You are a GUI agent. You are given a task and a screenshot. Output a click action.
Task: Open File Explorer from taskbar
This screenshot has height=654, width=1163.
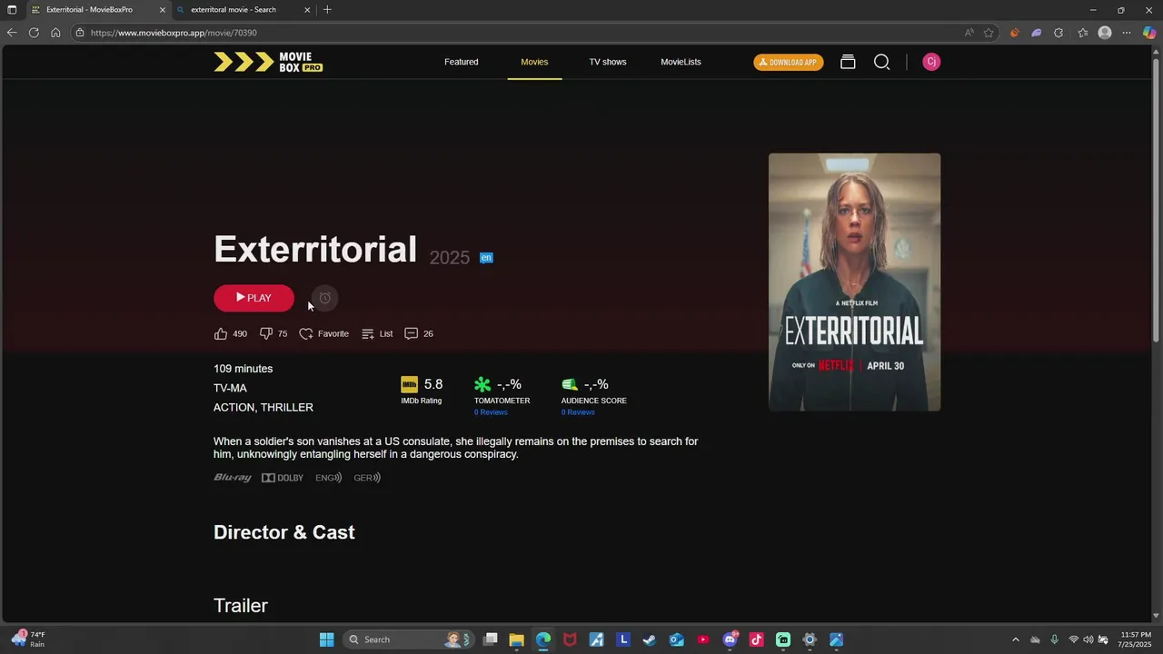coord(516,639)
